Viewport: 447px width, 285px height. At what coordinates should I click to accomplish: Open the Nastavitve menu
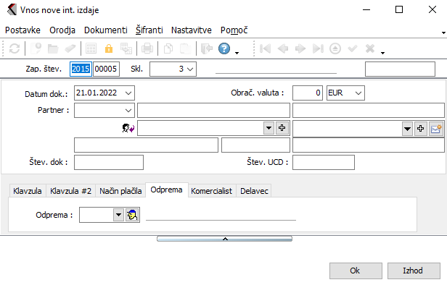192,30
